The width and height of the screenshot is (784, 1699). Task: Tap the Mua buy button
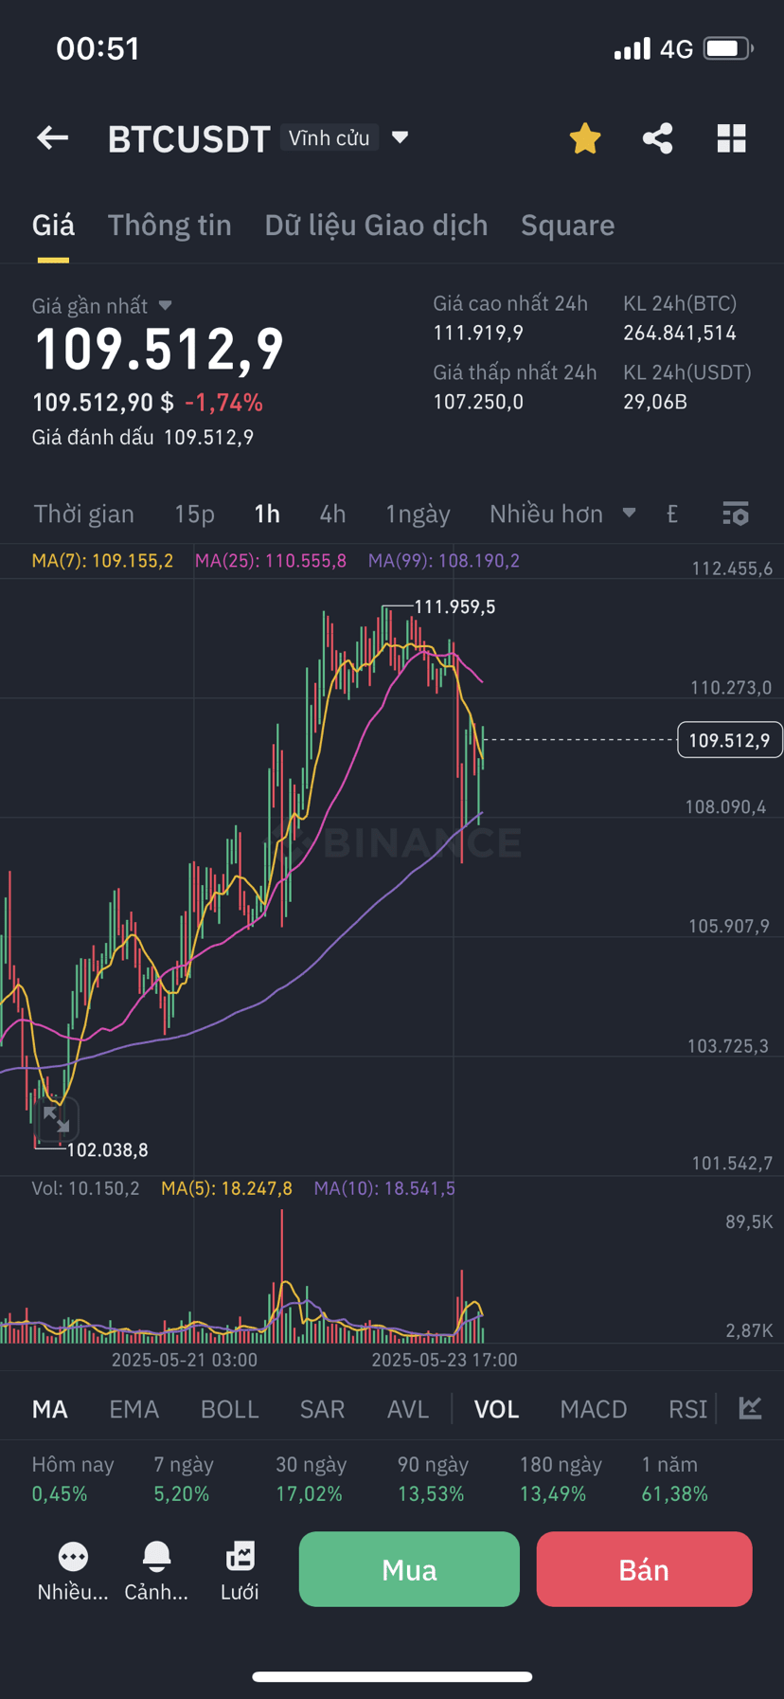409,1569
